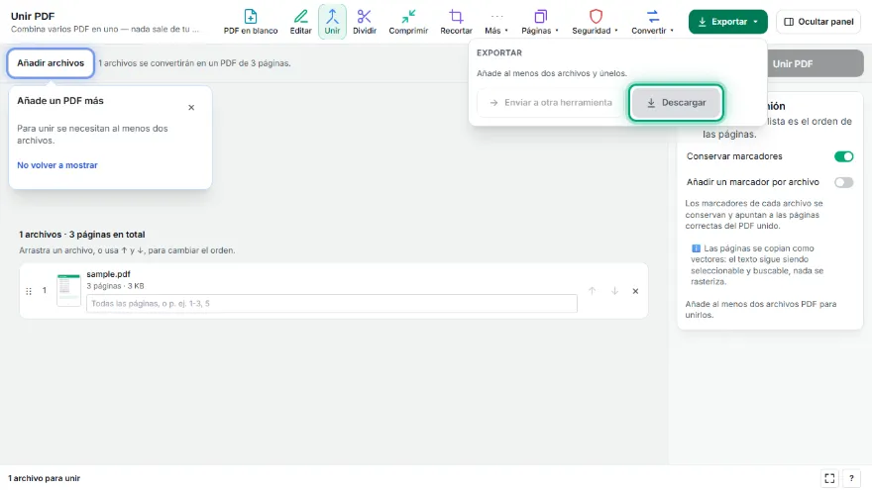Image resolution: width=872 pixels, height=490 pixels.
Task: Toggle Conservar marcadores switch
Action: pos(843,156)
